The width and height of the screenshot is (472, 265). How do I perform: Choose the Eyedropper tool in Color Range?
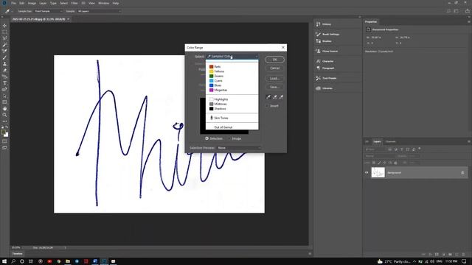[268, 97]
